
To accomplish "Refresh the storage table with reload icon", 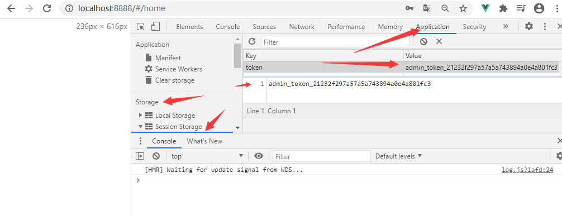I will [x=252, y=41].
